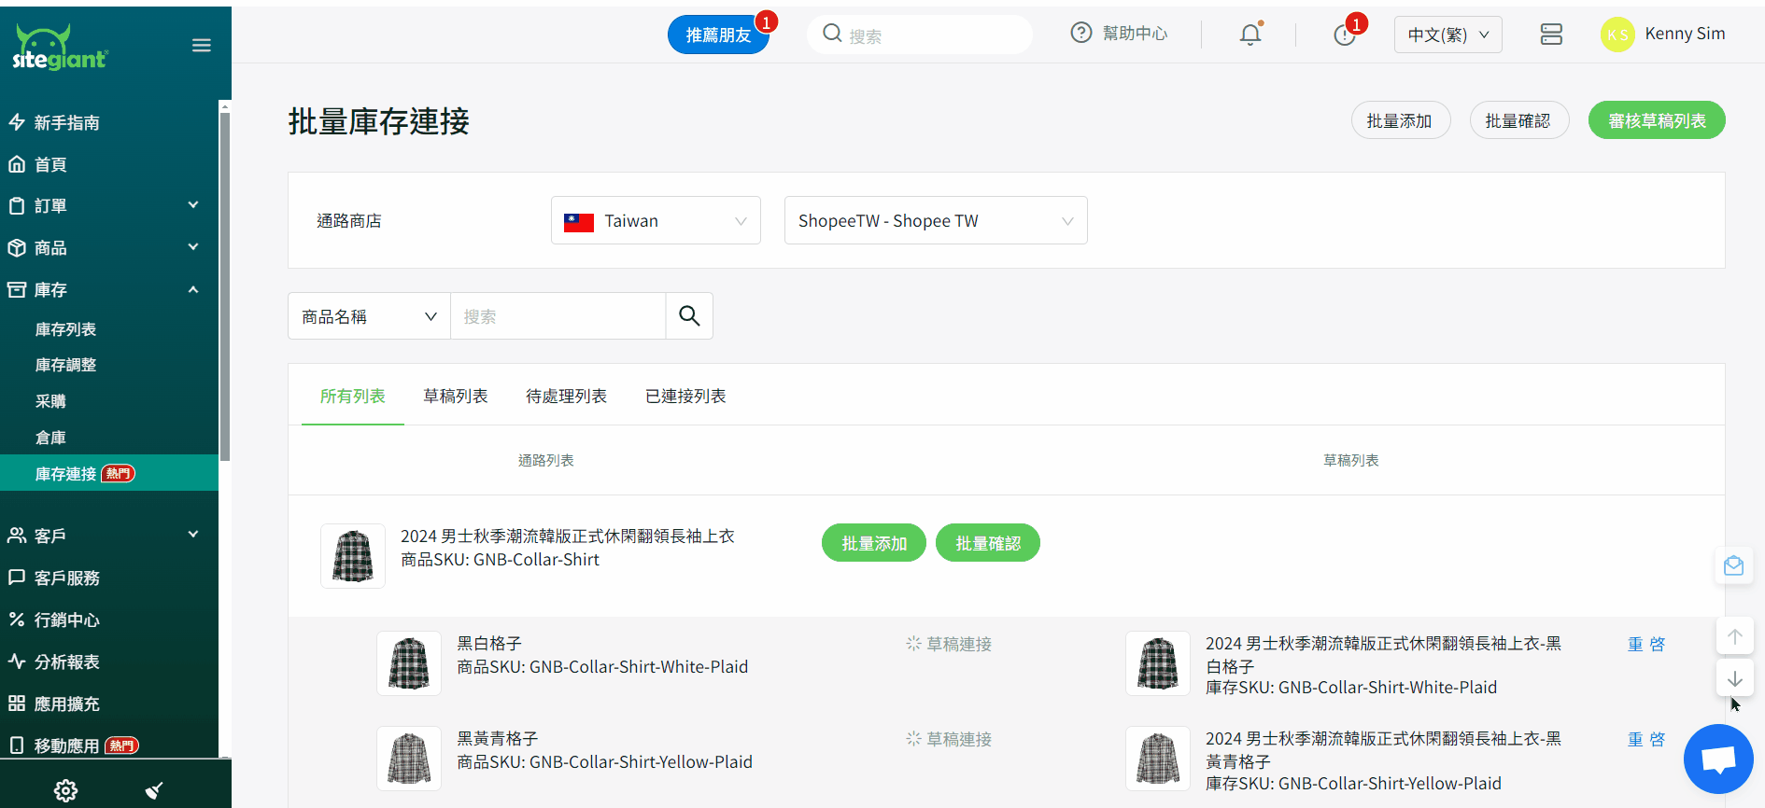The width and height of the screenshot is (1765, 808).
Task: Click 草稿連接 status for 黑黃青格子
Action: 949,739
